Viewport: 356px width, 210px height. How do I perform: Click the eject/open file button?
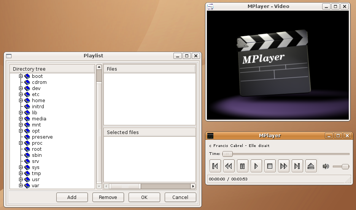tap(311, 166)
